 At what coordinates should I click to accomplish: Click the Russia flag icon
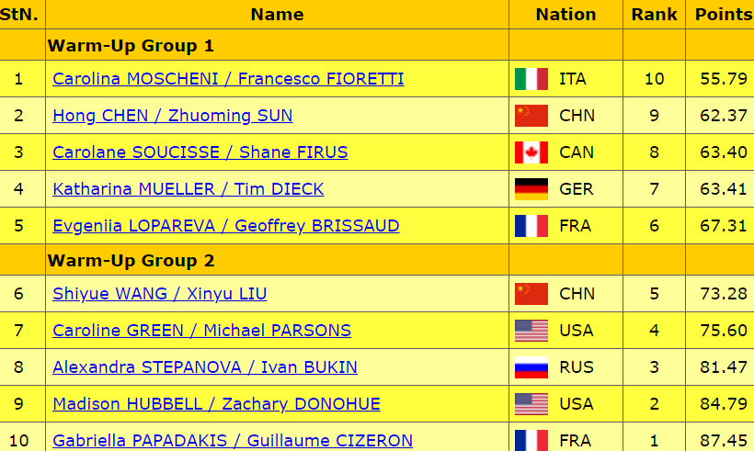[x=531, y=367]
